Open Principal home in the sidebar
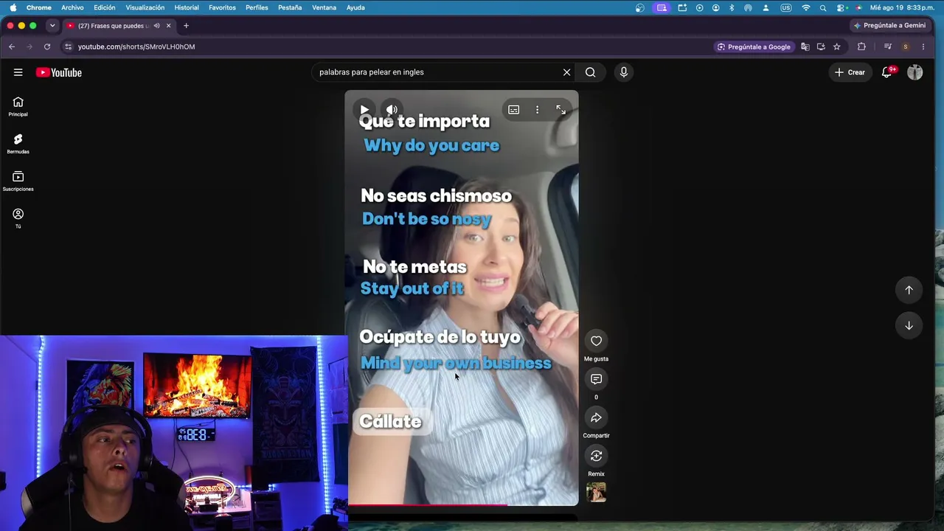Image resolution: width=944 pixels, height=531 pixels. click(18, 107)
